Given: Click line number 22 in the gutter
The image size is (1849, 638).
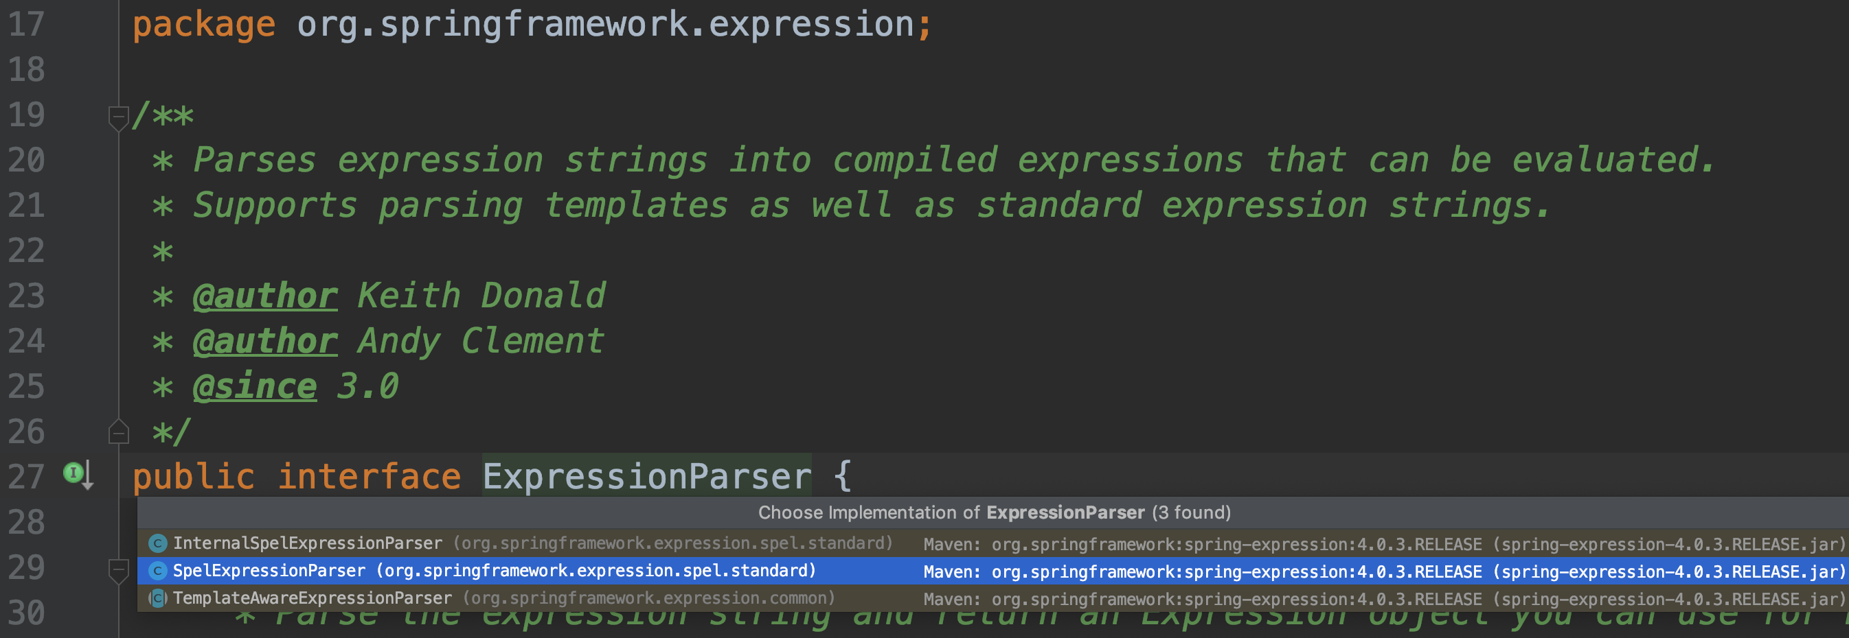Looking at the screenshot, I should point(27,251).
